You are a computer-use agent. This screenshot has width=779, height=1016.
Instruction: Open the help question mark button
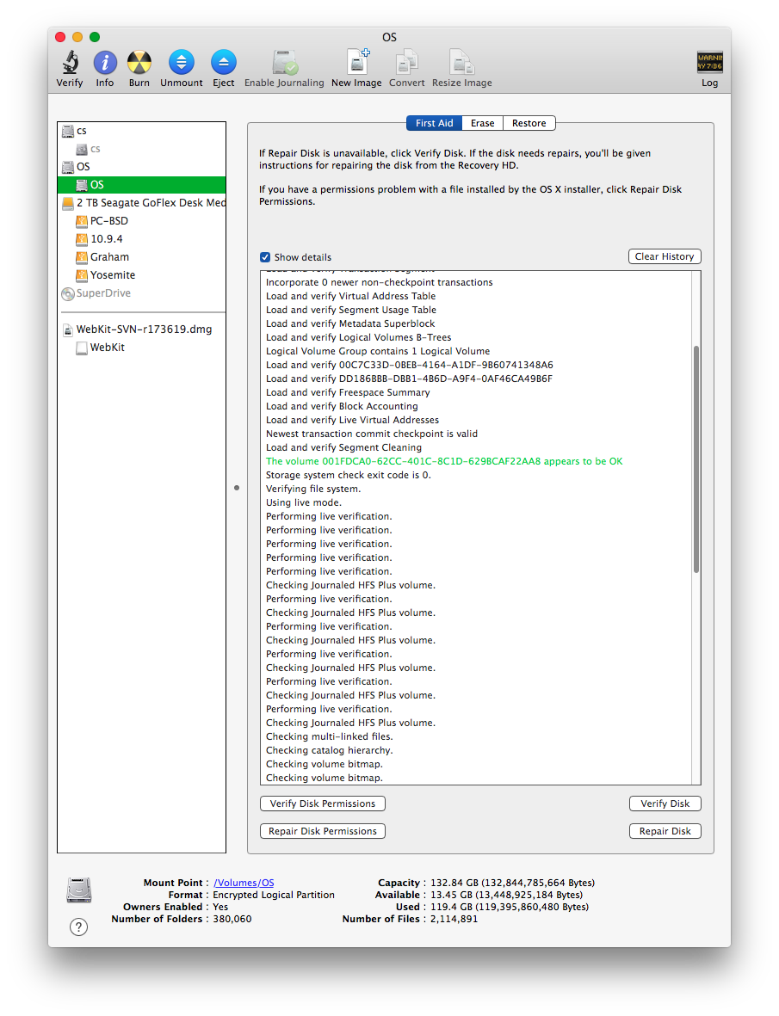[78, 927]
